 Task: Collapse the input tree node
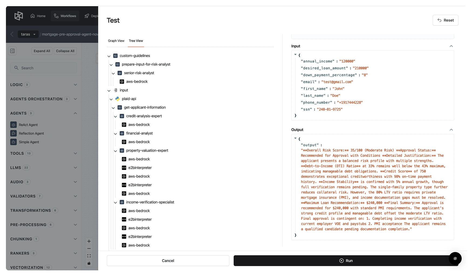[109, 90]
